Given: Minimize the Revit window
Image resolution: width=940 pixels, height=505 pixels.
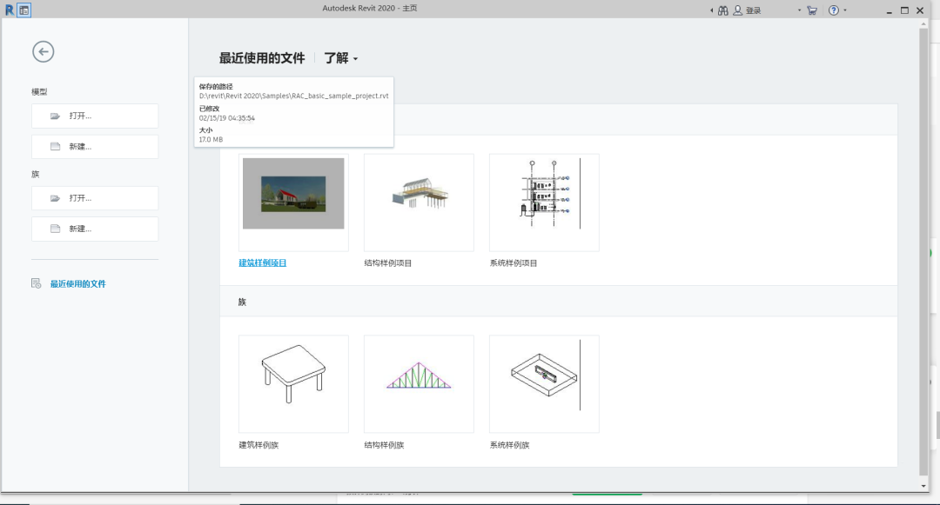Looking at the screenshot, I should [889, 10].
